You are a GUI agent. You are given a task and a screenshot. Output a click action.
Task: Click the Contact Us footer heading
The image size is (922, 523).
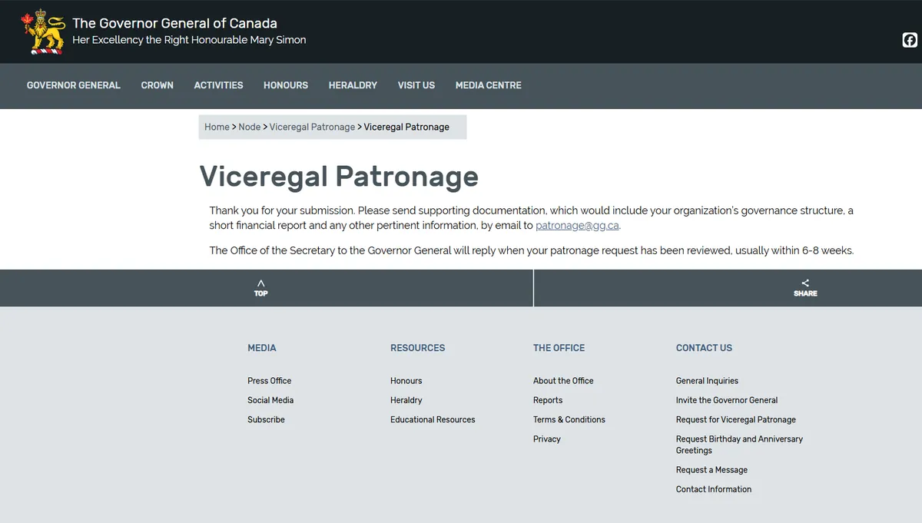pos(704,348)
